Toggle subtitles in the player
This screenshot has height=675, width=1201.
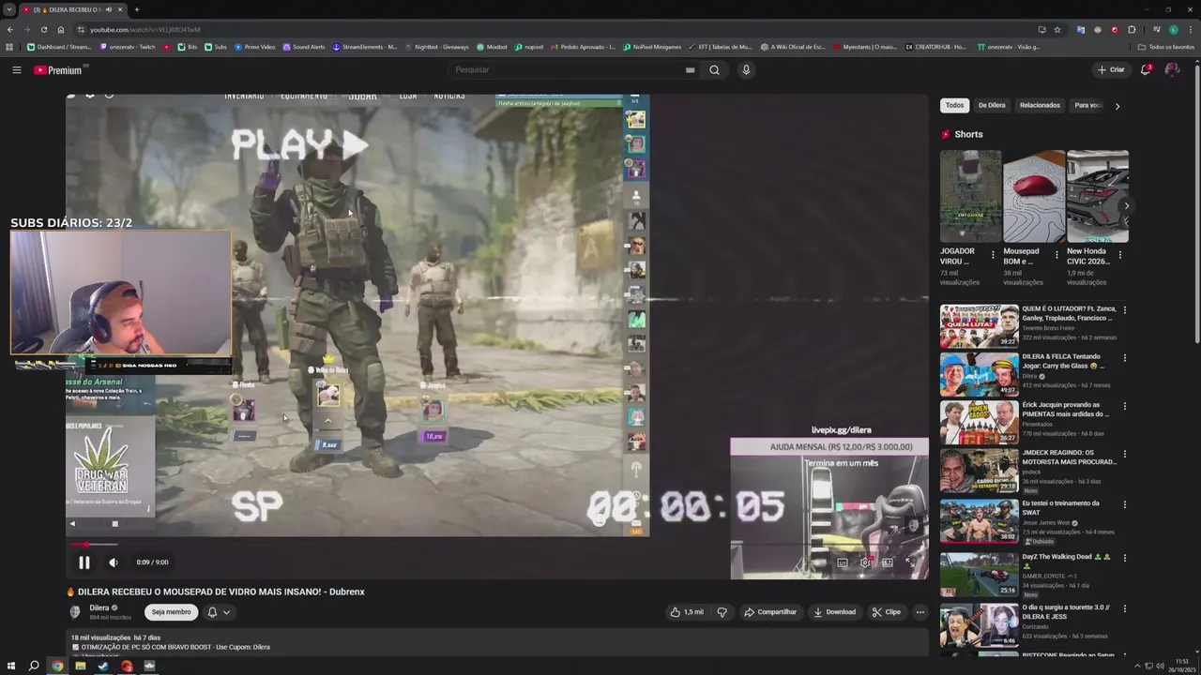coord(842,562)
